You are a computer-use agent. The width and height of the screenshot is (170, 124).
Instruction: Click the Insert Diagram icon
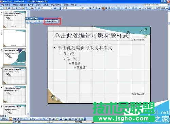pos(47,119)
